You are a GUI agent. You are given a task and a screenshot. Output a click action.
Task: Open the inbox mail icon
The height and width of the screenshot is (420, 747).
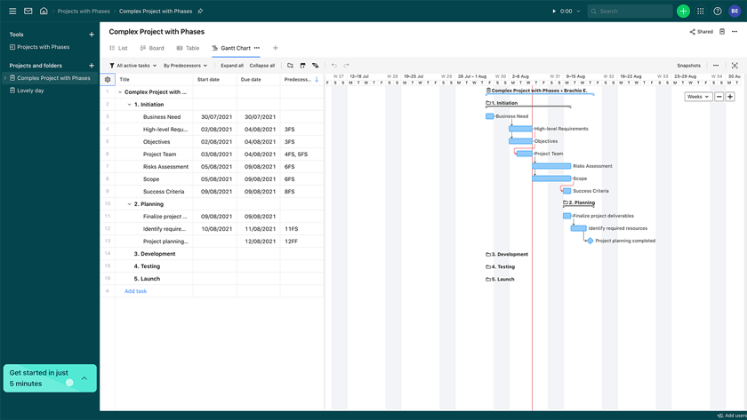(x=28, y=12)
